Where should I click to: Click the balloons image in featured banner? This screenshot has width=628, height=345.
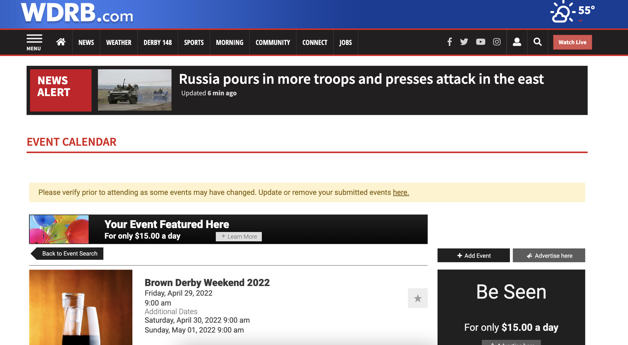[x=59, y=229]
